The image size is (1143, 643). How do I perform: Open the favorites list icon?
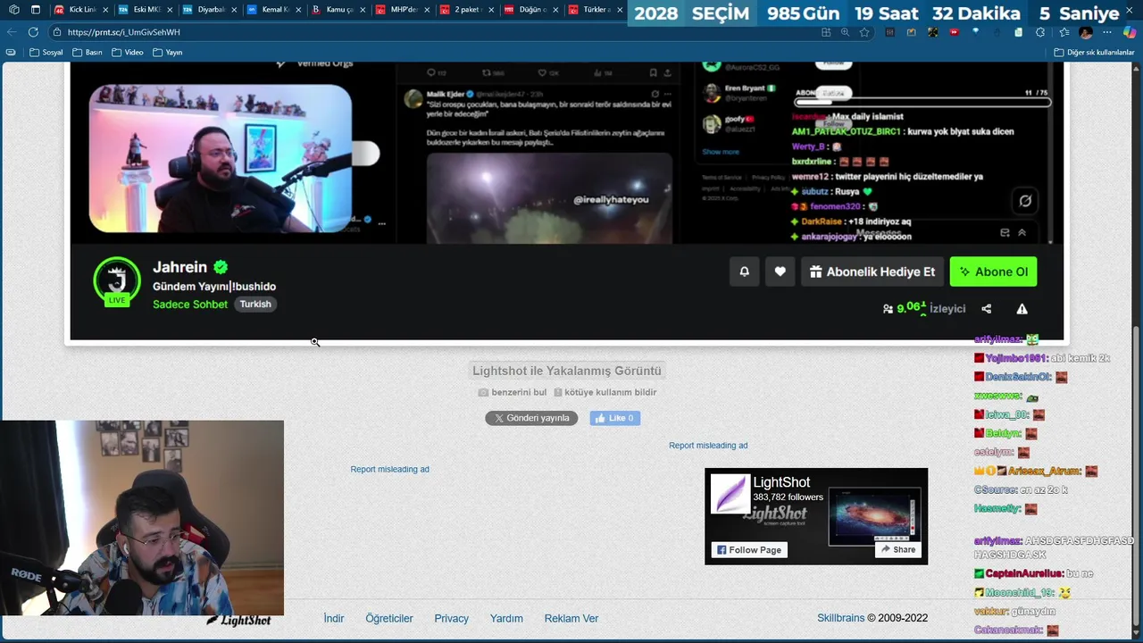pos(1063,32)
